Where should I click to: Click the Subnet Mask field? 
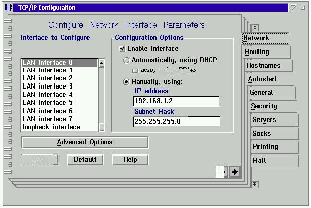point(177,122)
